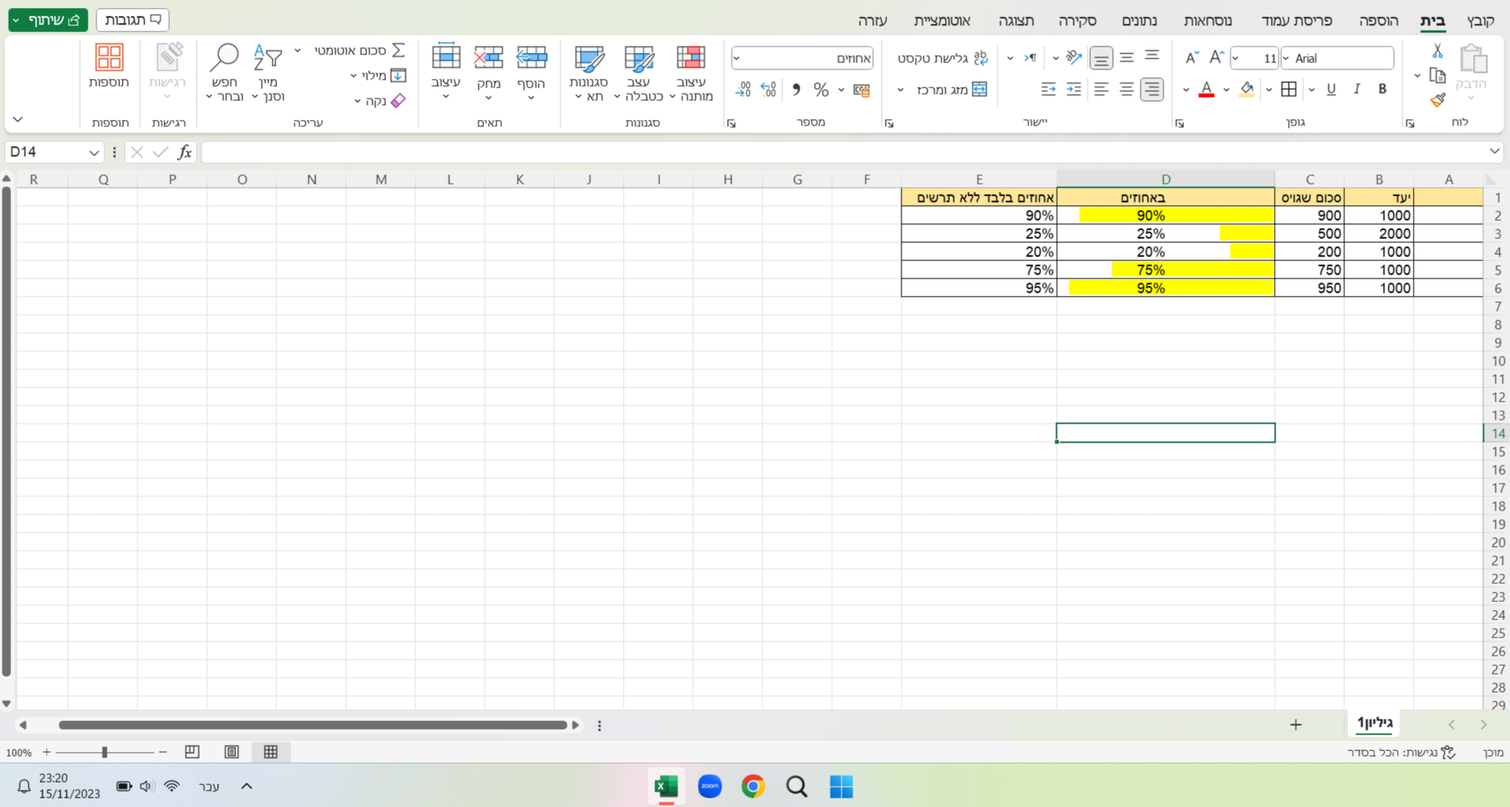Switch to Formulas (נוסחאות) tab
1510x807 pixels.
[x=1208, y=21]
